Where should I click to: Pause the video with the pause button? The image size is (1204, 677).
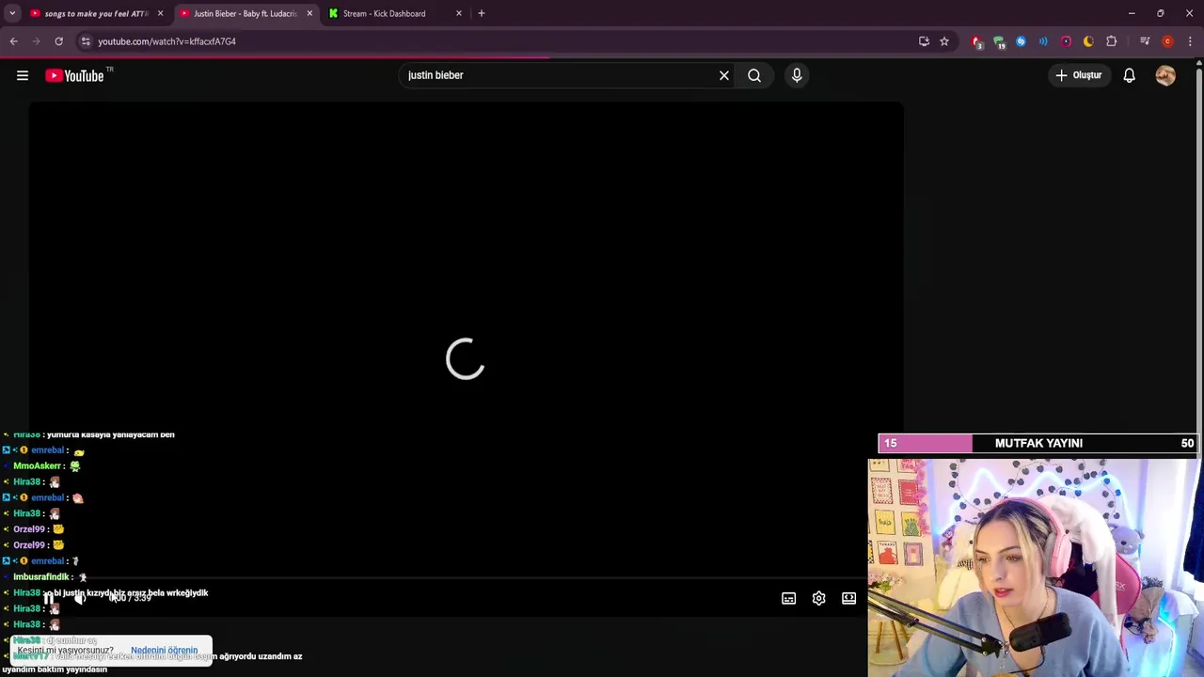pos(49,598)
